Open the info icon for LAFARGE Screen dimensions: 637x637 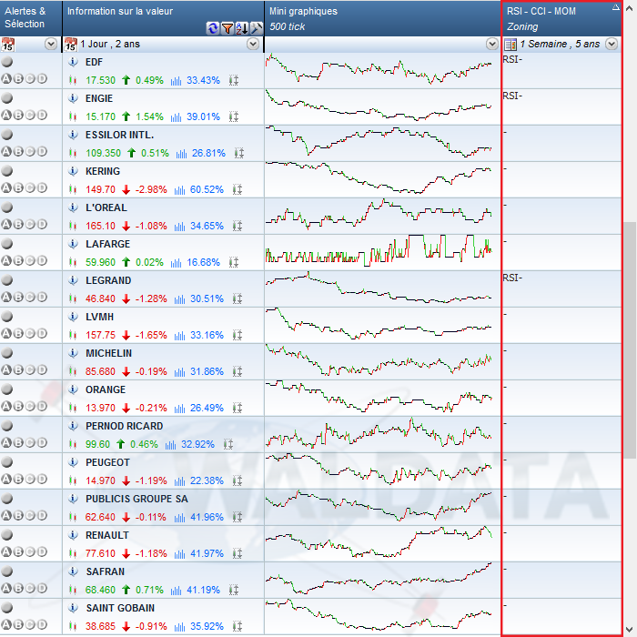pos(73,244)
